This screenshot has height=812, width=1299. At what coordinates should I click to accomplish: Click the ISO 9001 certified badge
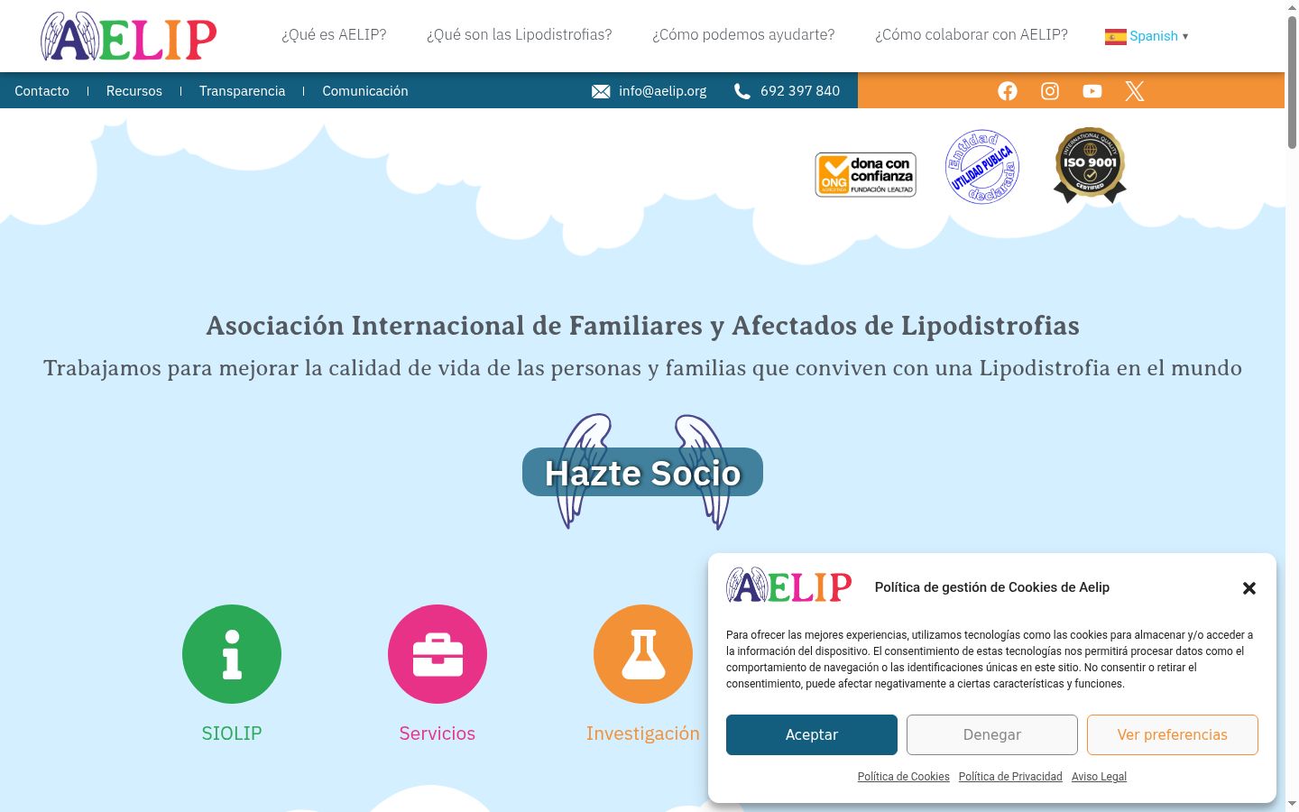click(1091, 165)
